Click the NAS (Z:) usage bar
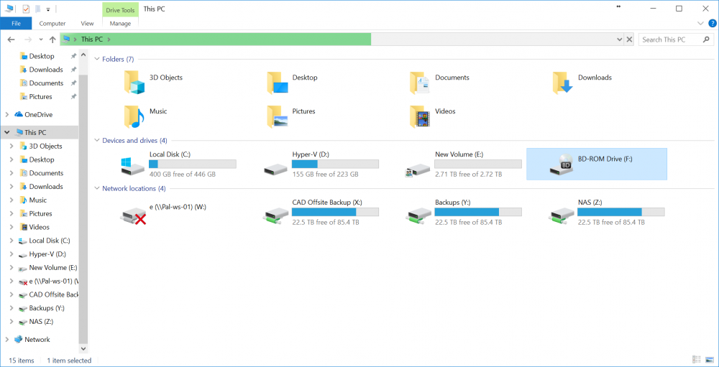719x367 pixels. (621, 212)
